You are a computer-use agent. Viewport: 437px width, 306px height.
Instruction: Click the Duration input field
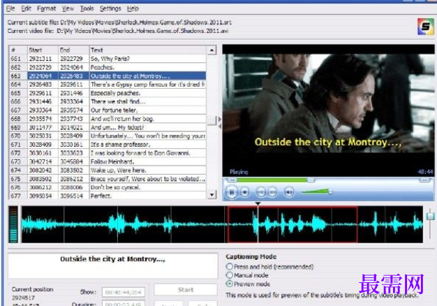(124, 303)
